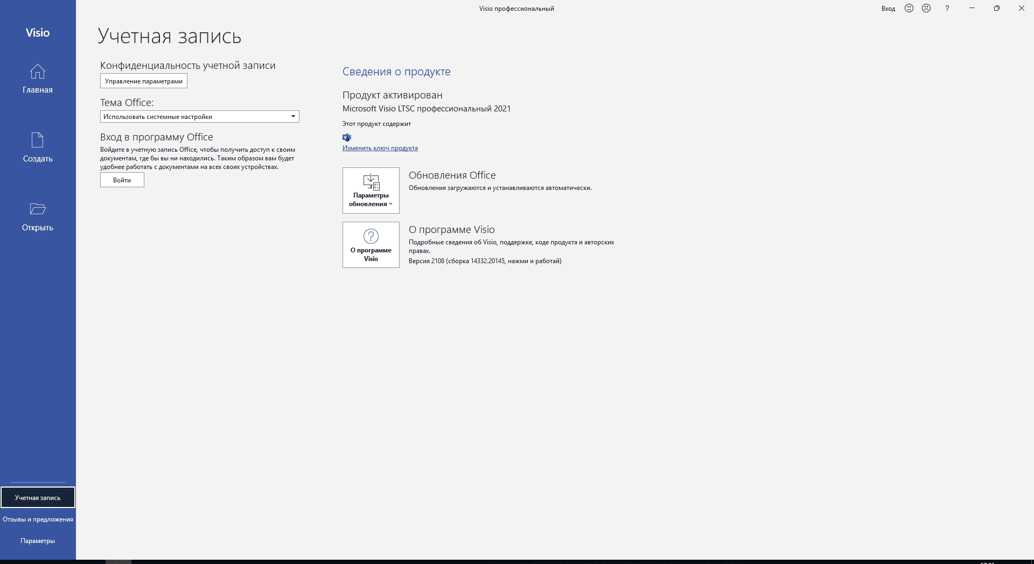Click Microsoft Visio LTSC профессиональный 2021 text

pos(427,109)
